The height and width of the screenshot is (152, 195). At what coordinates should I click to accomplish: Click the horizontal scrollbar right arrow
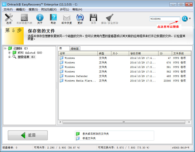click(x=189, y=122)
